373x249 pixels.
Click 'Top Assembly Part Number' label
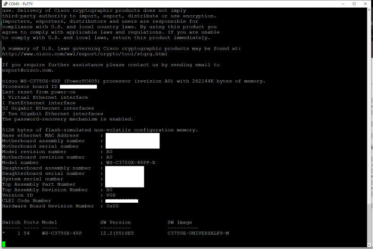tap(39, 184)
